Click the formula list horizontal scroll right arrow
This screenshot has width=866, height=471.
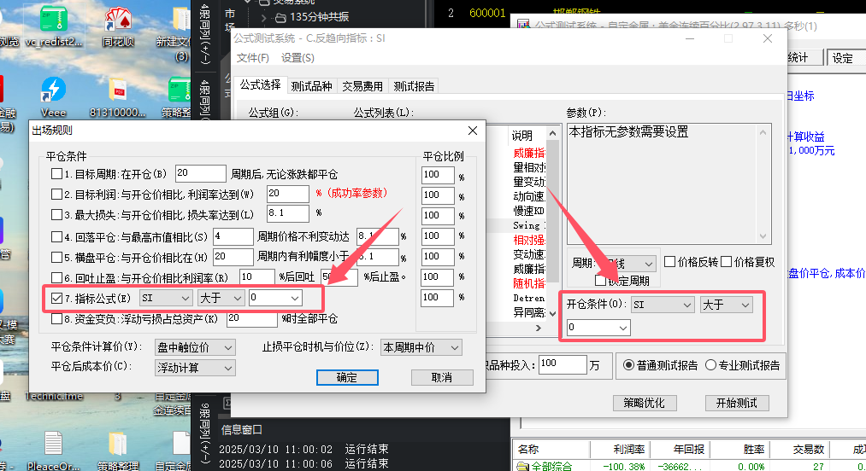point(539,328)
